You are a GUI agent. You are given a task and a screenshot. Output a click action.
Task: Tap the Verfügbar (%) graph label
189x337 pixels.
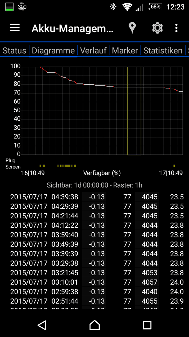click(x=102, y=173)
